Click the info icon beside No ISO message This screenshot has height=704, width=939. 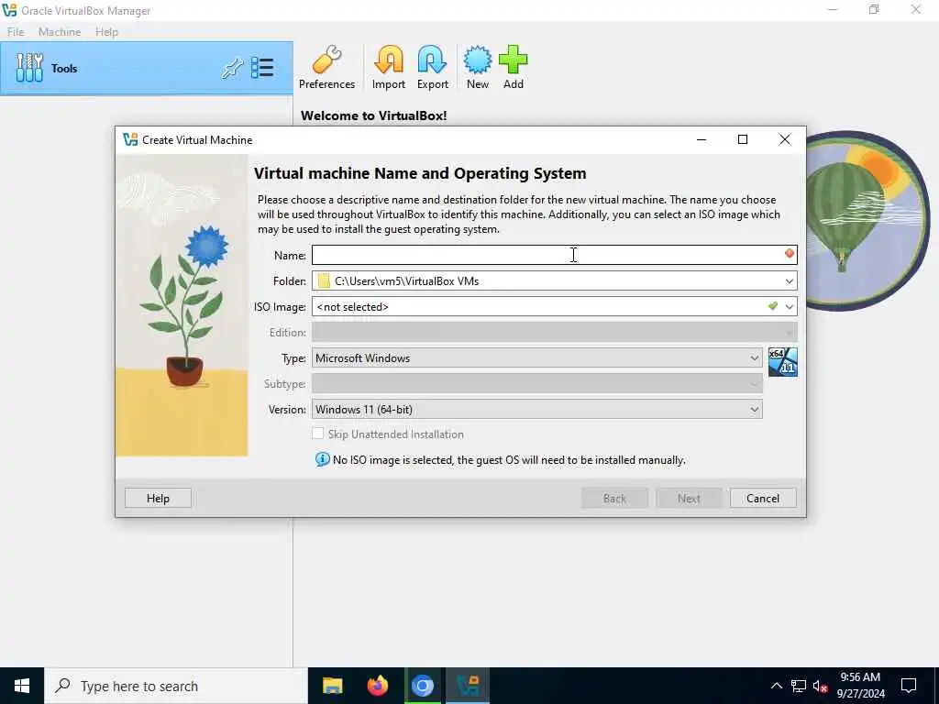[322, 459]
